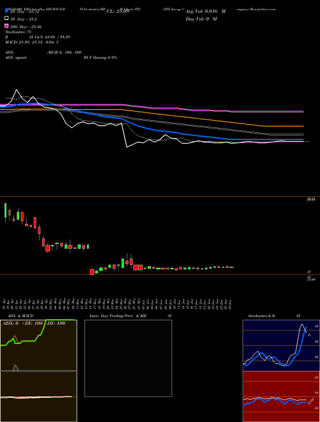Click the 'CL: 25.09' closing price label
Screen dimensions: 320x422
tap(118, 12)
